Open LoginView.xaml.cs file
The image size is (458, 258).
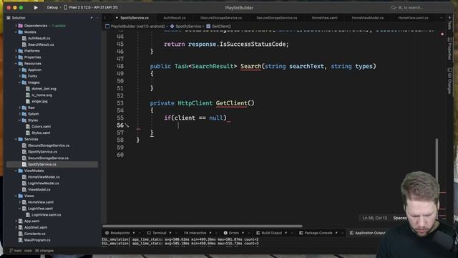pyautogui.click(x=46, y=215)
